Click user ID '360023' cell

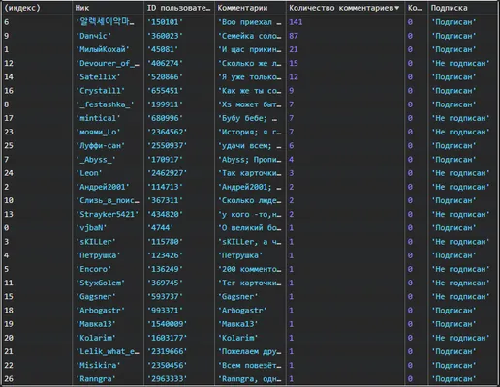pos(179,36)
